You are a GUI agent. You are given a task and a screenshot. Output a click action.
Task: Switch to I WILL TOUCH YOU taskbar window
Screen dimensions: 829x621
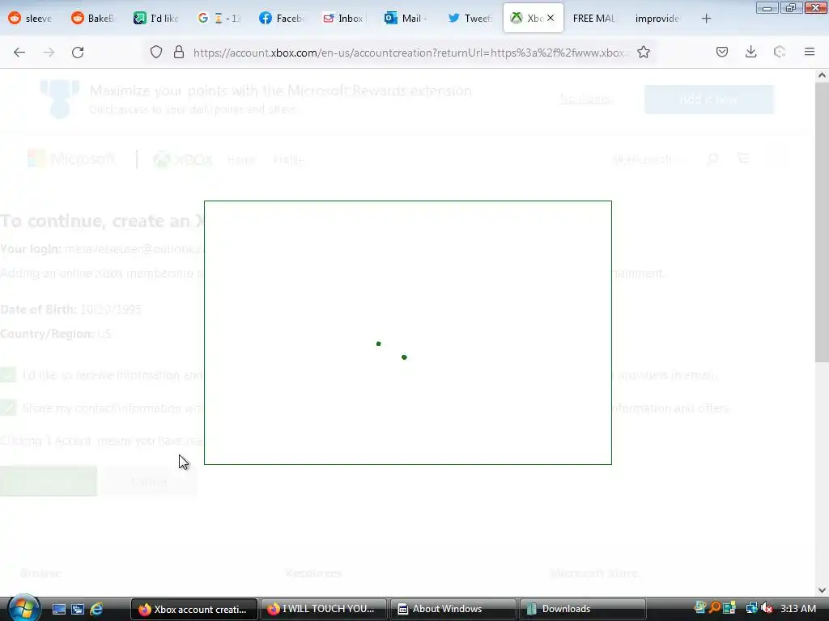point(322,610)
